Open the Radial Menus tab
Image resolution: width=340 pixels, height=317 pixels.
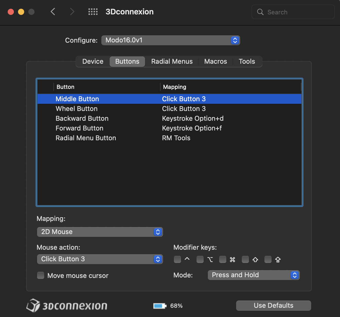(x=172, y=61)
